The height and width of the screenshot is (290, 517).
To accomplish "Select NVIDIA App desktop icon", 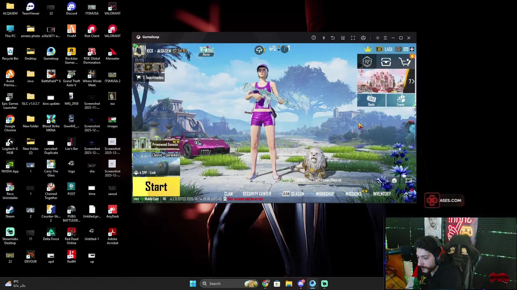I will (10, 167).
